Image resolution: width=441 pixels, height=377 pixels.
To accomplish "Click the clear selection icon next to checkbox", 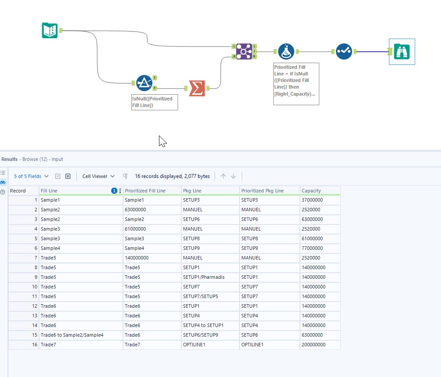I will coord(67,176).
